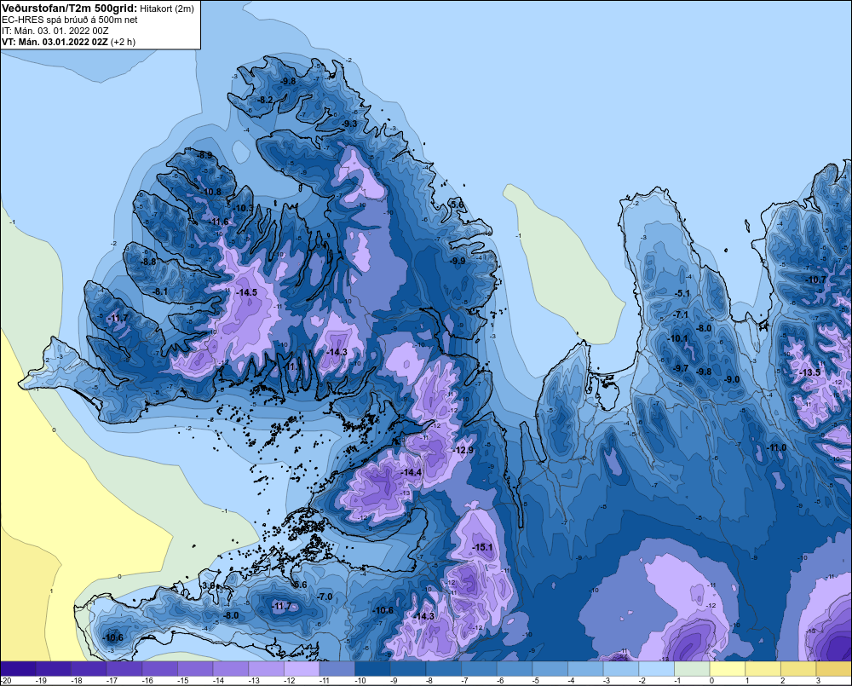The width and height of the screenshot is (852, 686).
Task: Click the 'EC-HRES spá brúuð á 500m net' line
Action: (x=69, y=20)
